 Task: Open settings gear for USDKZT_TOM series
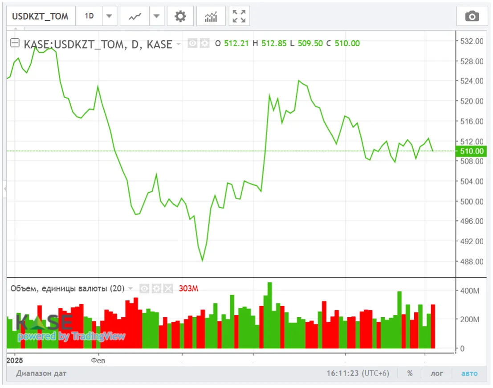click(204, 43)
